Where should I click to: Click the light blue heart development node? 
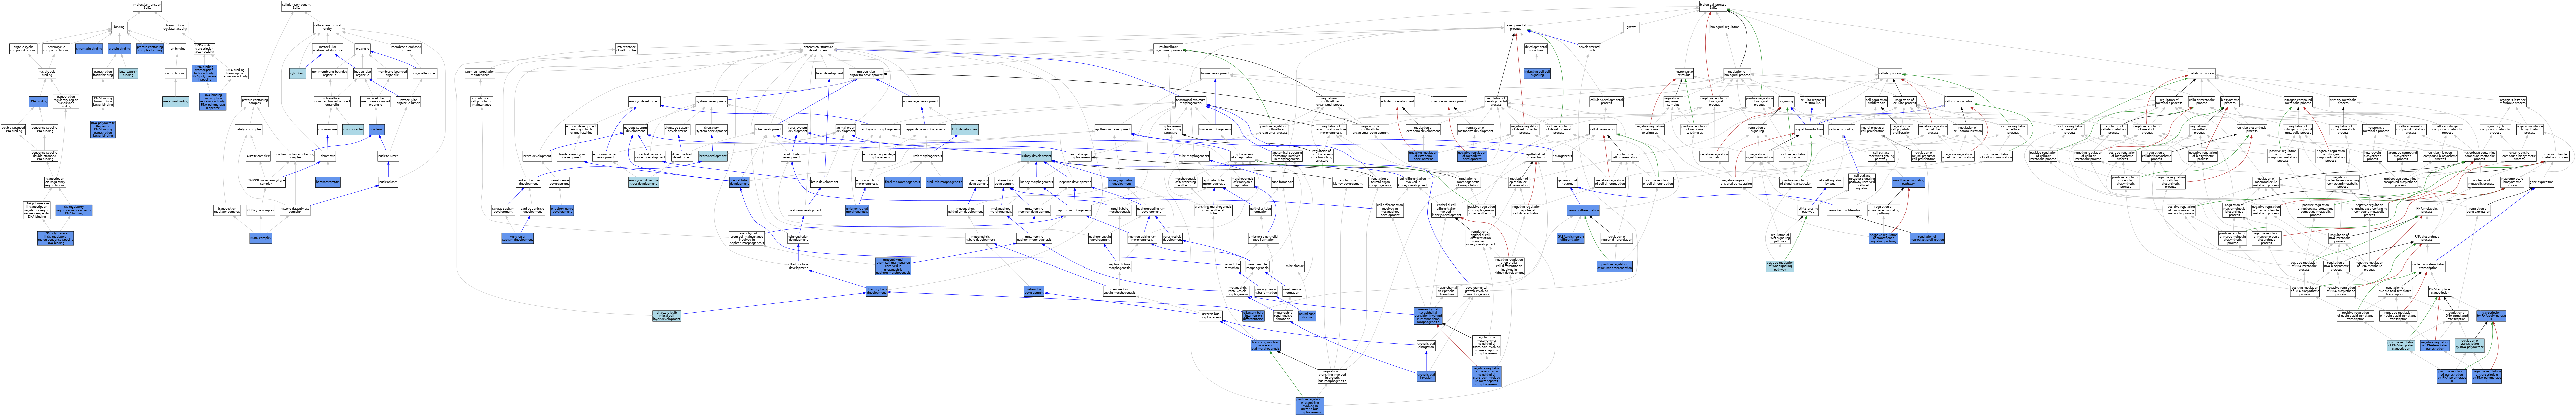pyautogui.click(x=713, y=156)
